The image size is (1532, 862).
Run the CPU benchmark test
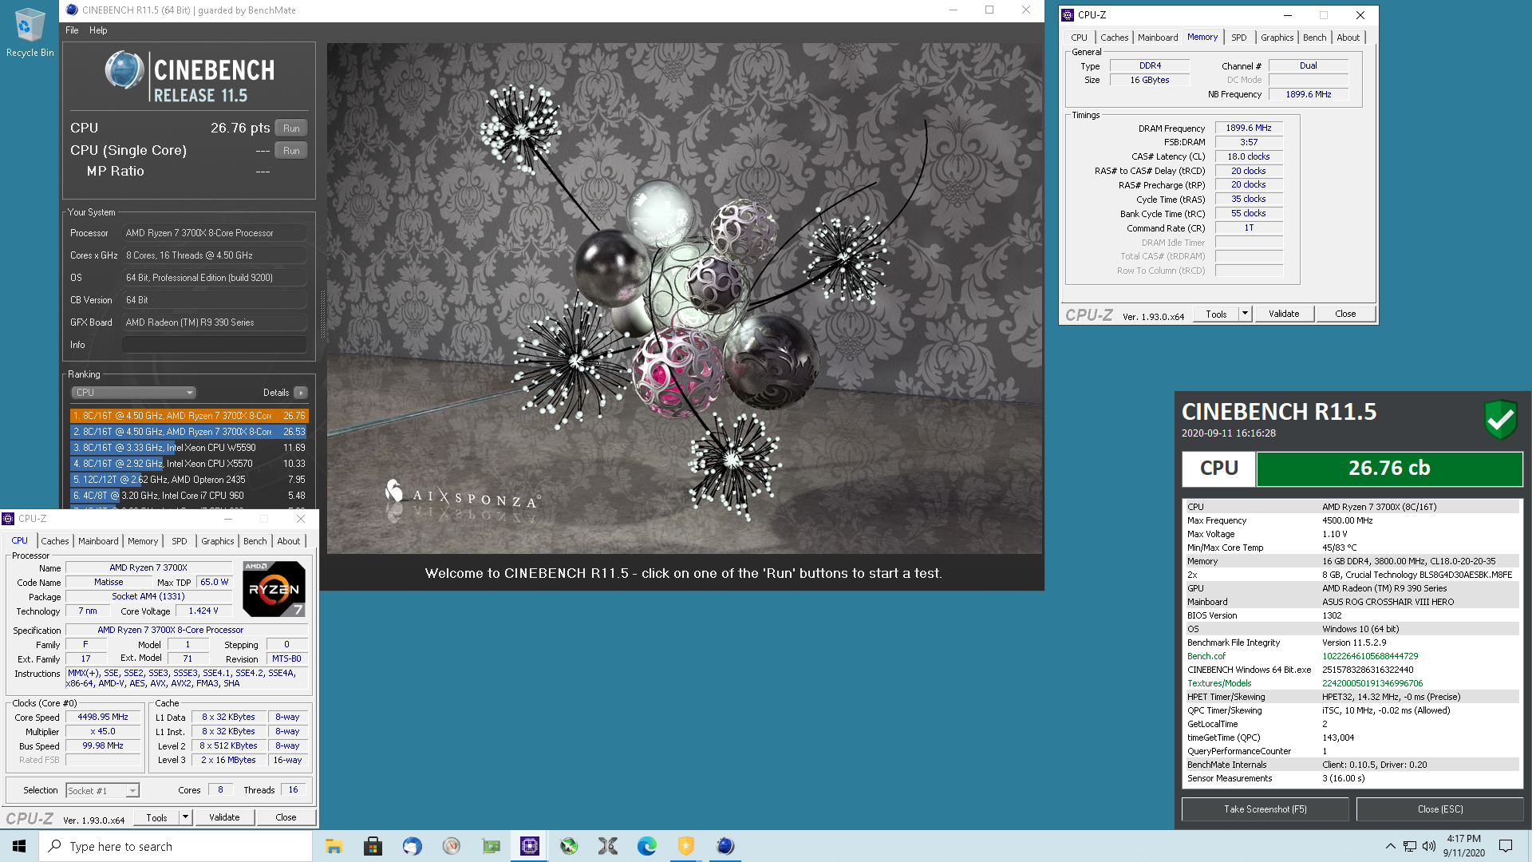click(x=291, y=129)
